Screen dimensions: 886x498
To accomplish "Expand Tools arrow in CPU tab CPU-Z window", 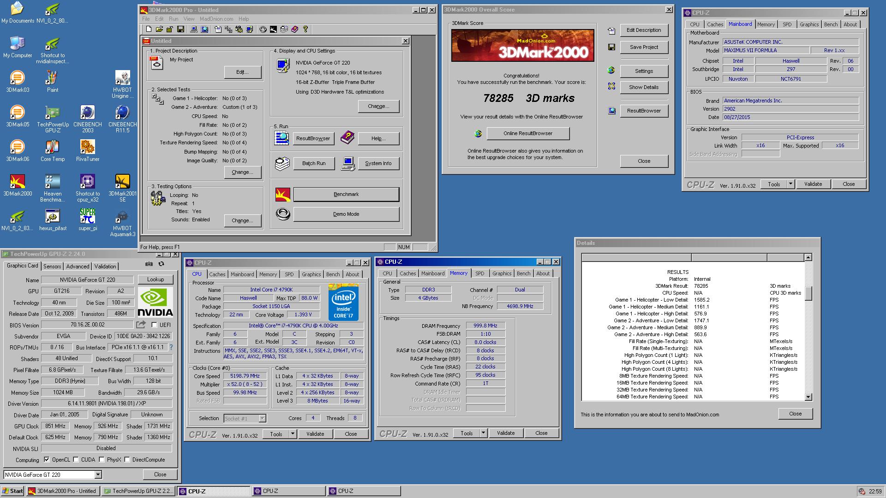I will pyautogui.click(x=292, y=434).
